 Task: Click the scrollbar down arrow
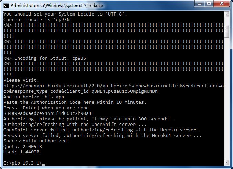tap(227, 162)
